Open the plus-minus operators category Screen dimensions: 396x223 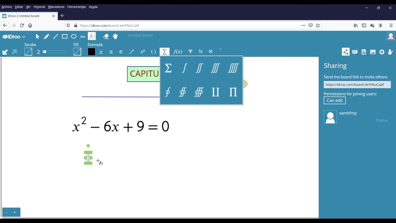pyautogui.click(x=101, y=52)
